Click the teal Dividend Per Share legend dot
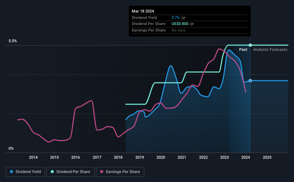This screenshot has width=294, height=182. pos(52,172)
